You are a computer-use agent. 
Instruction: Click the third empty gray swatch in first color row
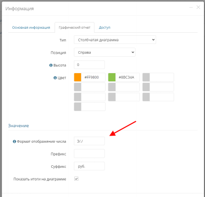146,77
